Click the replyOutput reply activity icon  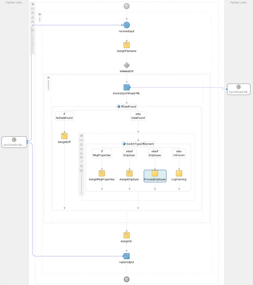coord(126,256)
